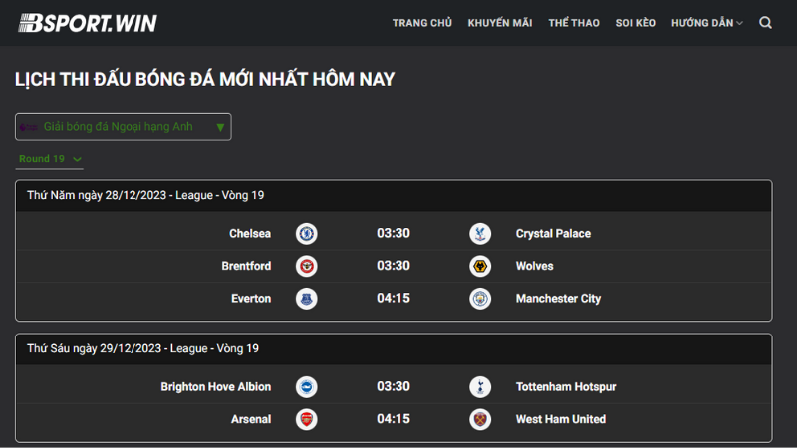The width and height of the screenshot is (797, 448).
Task: Click the Brentford club badge
Action: (307, 266)
